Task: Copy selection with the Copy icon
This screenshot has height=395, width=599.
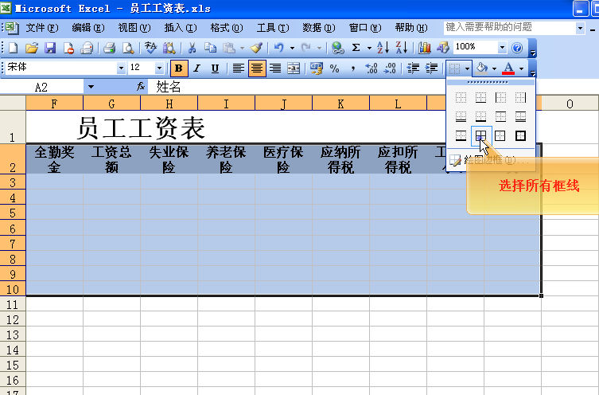Action: click(x=210, y=48)
